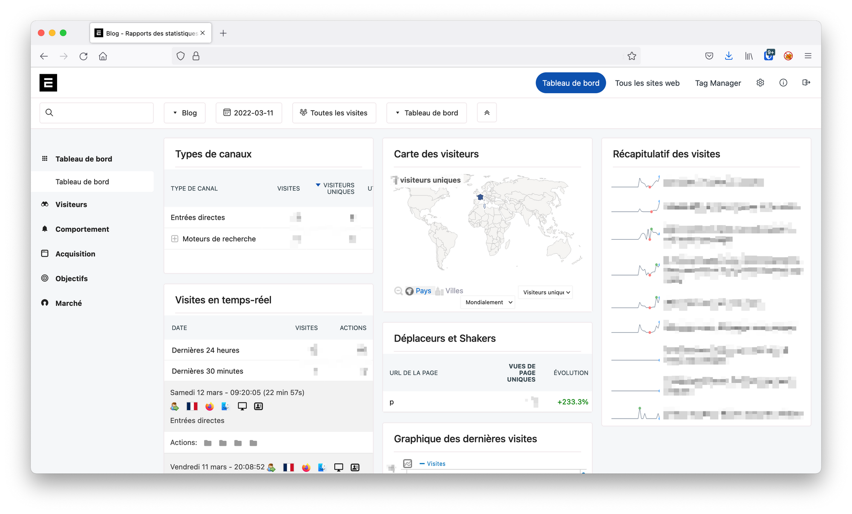852x514 pixels.
Task: Open Visiteurs uniques map metric dropdown
Action: click(x=546, y=292)
